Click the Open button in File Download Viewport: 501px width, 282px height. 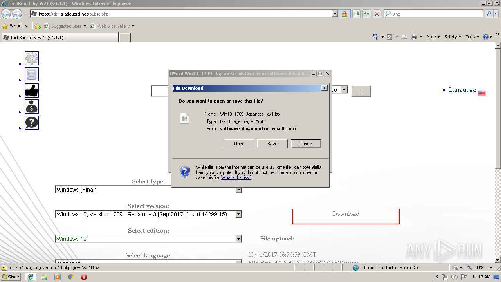point(239,144)
